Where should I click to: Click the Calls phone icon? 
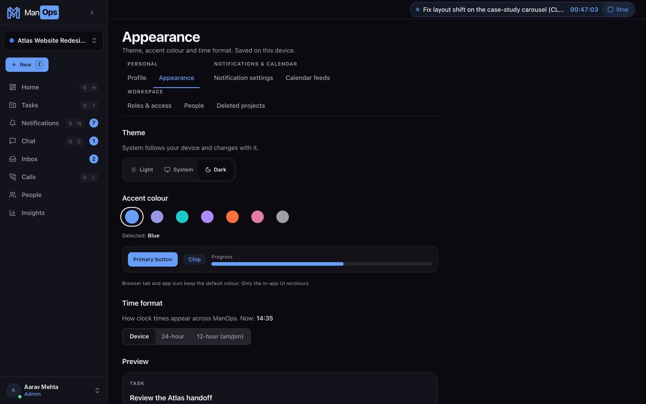[13, 177]
